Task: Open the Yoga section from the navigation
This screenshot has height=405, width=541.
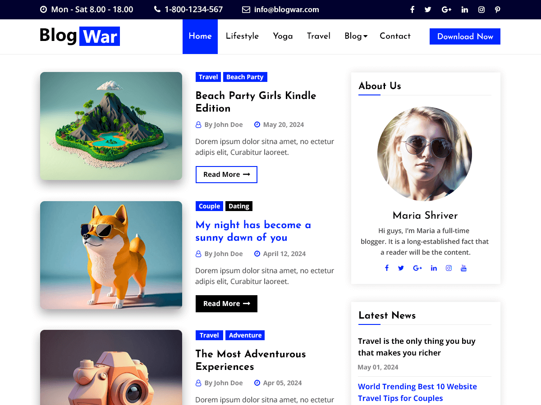Action: 283,36
